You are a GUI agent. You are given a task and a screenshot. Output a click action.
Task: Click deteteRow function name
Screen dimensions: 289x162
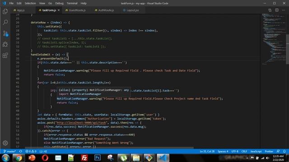38,22
